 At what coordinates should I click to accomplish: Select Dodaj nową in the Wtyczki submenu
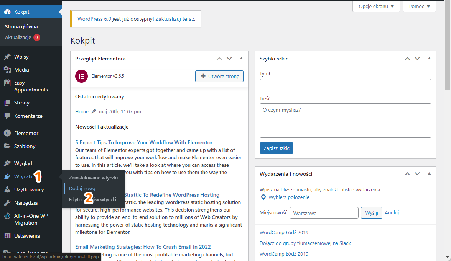click(82, 188)
